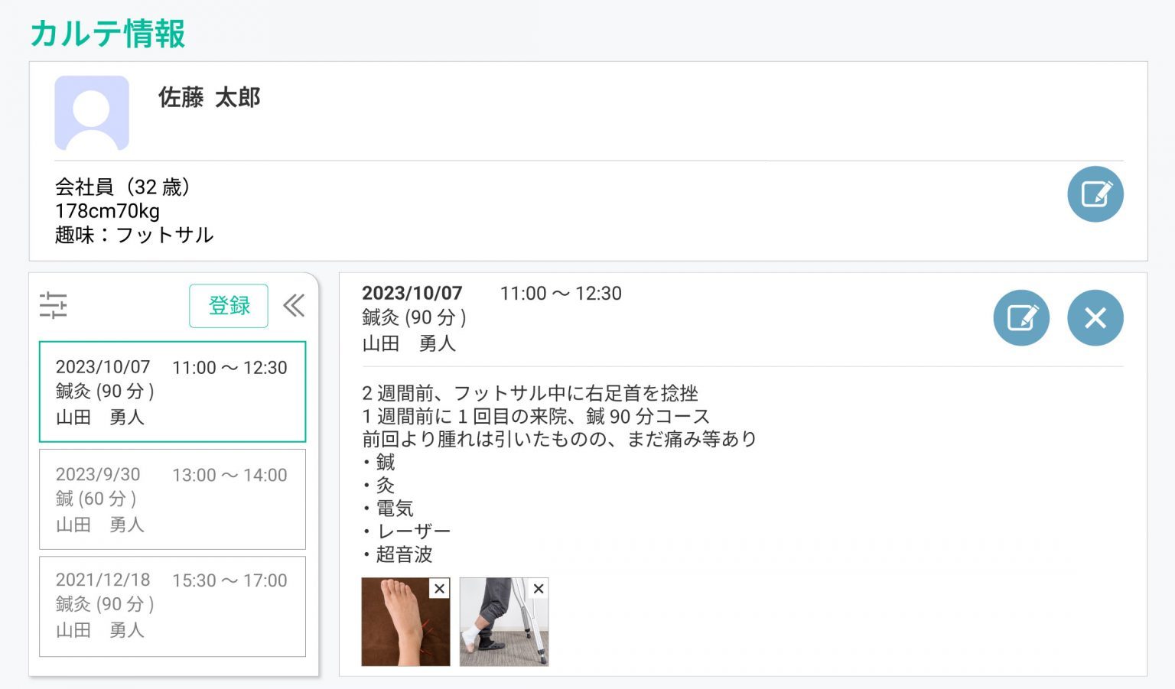
Task: Open the 2021/12/18 鍼灸 (90分) record
Action: click(x=172, y=606)
